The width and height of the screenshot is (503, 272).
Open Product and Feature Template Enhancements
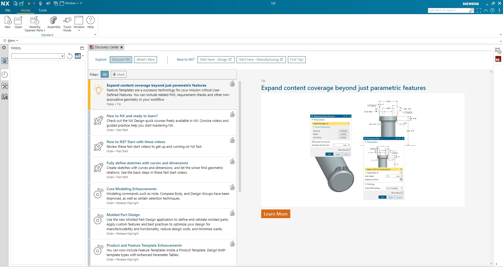144,246
